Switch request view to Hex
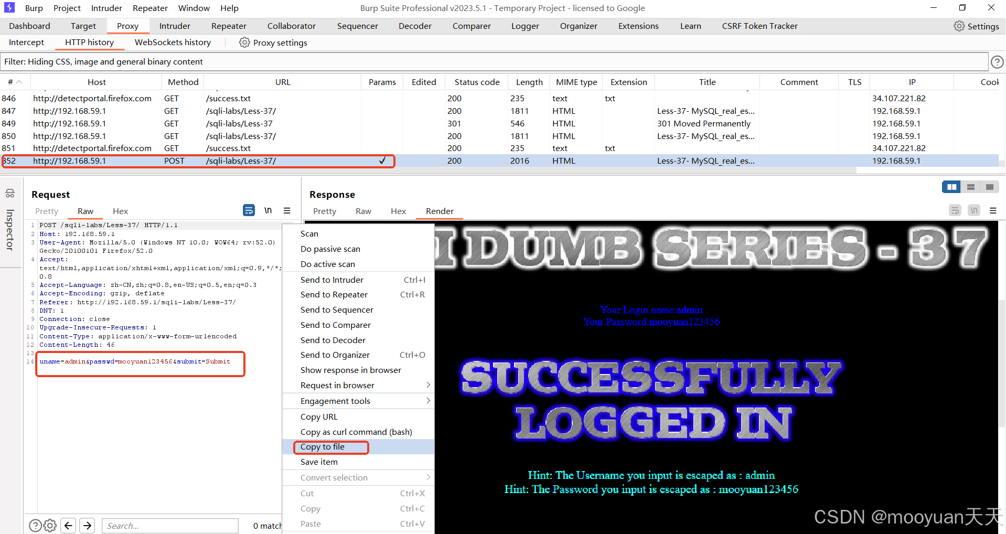The image size is (1006, 534). point(121,211)
